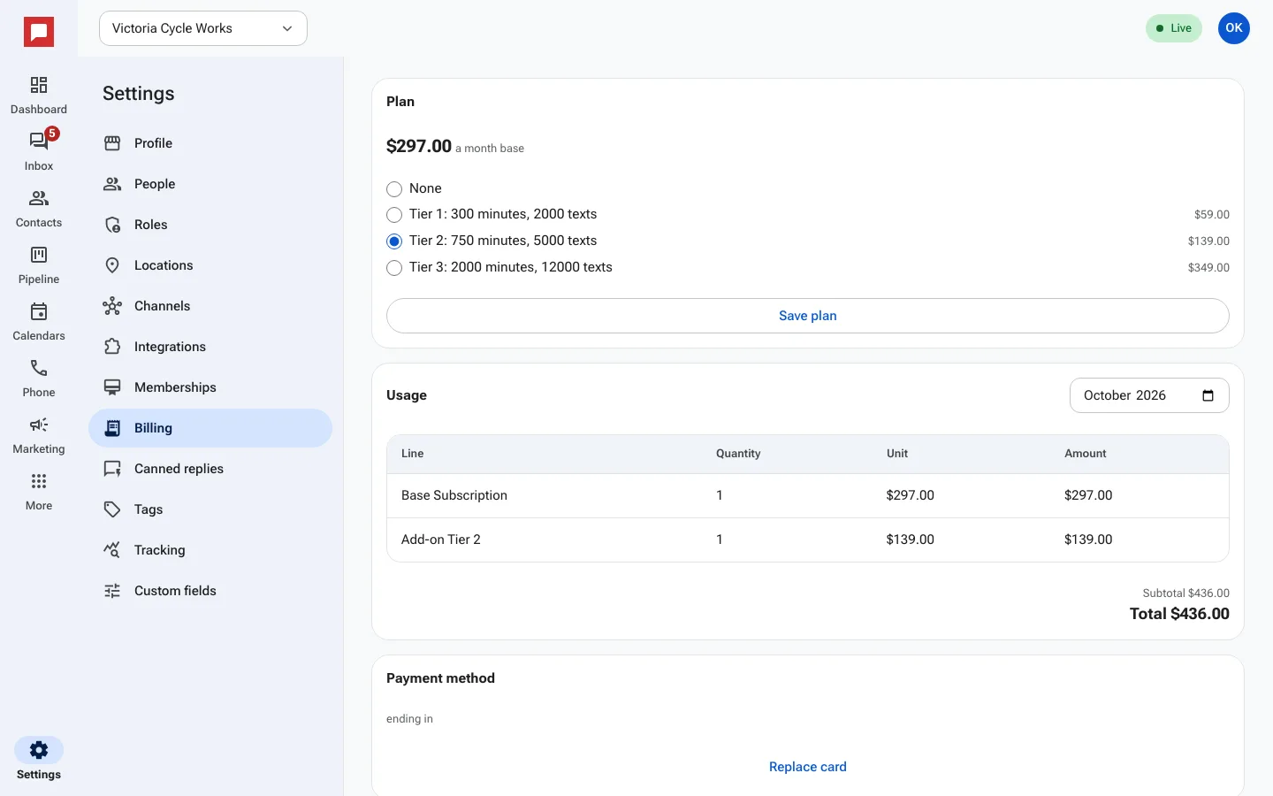
Task: Open the Canned replies settings page
Action: point(210,469)
